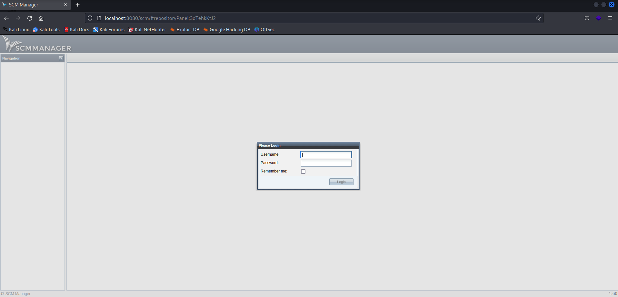Go forward one page

18,18
